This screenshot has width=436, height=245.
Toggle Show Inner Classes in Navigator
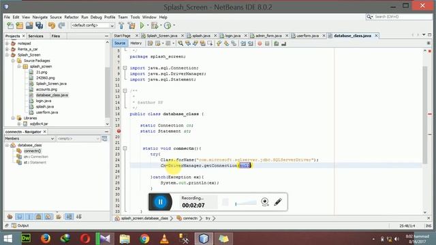point(48,216)
